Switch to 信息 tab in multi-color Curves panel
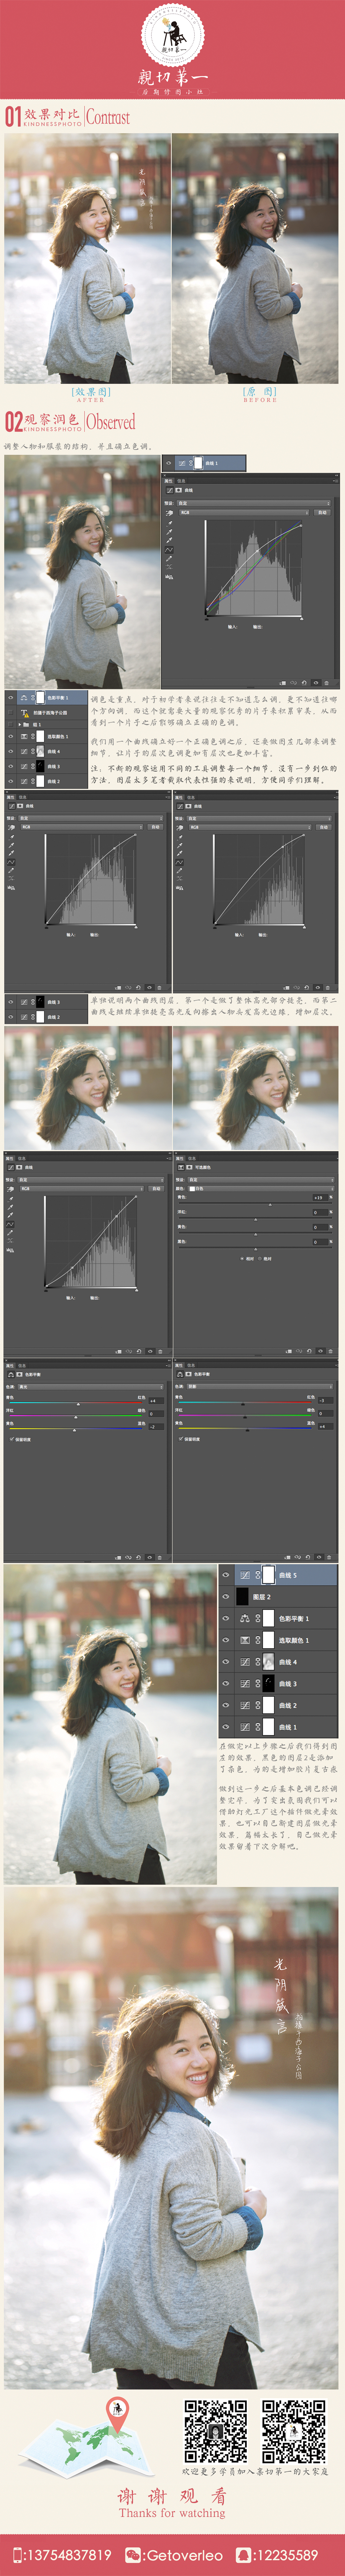This screenshot has height=2576, width=345. 181,481
